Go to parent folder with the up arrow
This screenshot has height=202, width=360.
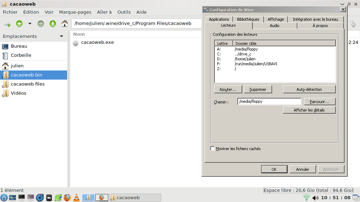pos(53,23)
